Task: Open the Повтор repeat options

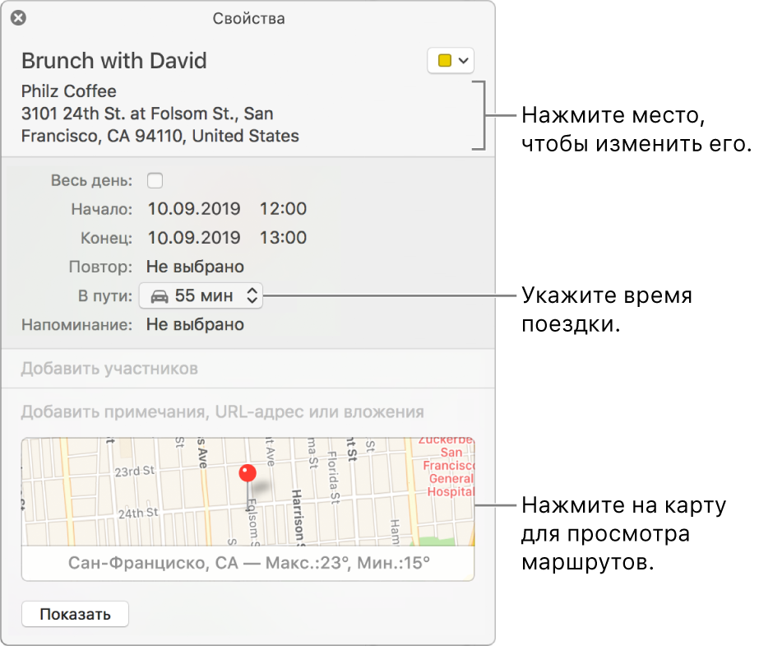Action: 195,267
